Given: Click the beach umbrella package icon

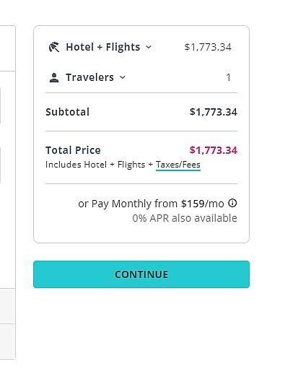Looking at the screenshot, I should coord(54,47).
